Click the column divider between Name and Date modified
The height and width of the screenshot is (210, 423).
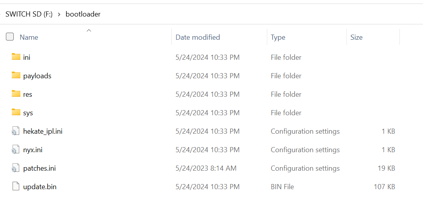click(x=171, y=37)
